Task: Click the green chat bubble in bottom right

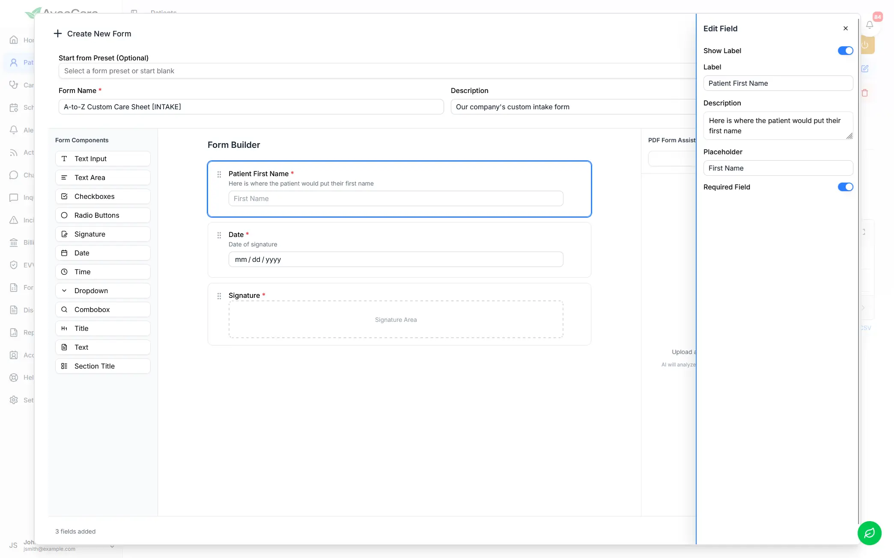Action: coord(870,533)
